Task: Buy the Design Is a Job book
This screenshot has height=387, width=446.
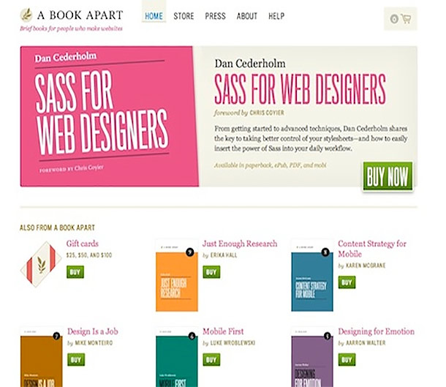Action: tap(76, 360)
